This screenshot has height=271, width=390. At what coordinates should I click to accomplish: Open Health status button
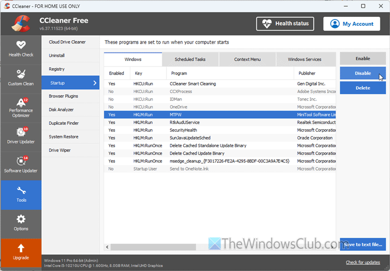[x=285, y=24]
